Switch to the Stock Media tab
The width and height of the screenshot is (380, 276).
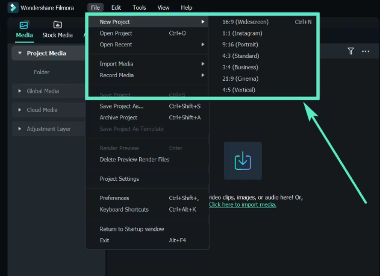[x=57, y=30]
